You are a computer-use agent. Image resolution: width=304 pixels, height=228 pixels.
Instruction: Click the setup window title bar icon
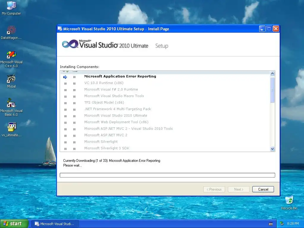(x=60, y=29)
